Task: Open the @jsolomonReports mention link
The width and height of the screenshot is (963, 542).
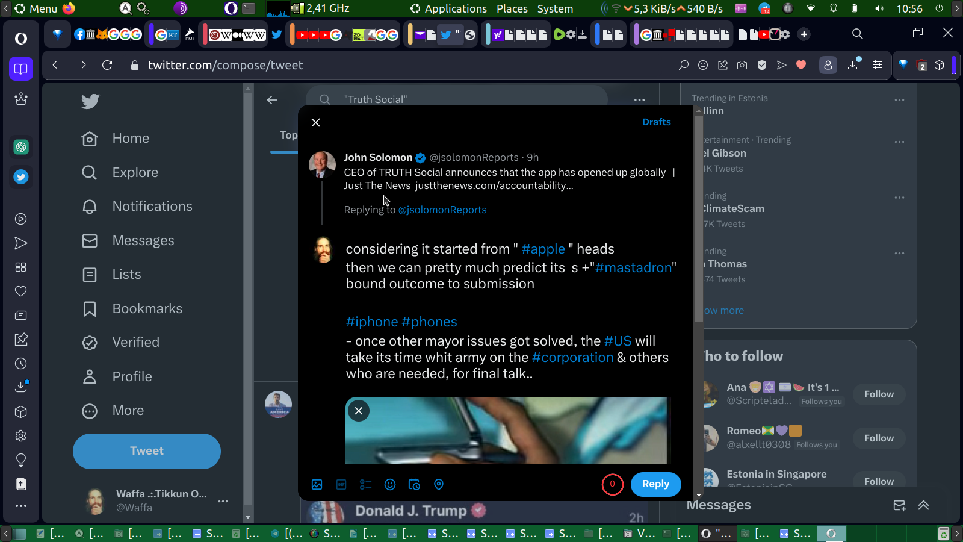Action: 442,210
